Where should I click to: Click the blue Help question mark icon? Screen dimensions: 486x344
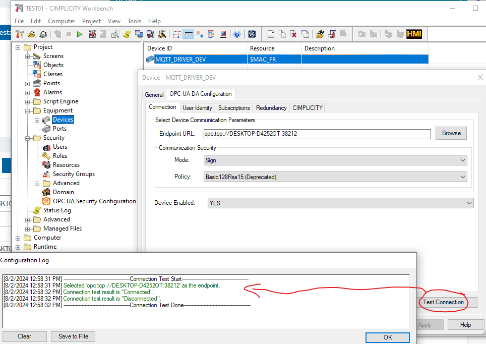click(x=237, y=34)
